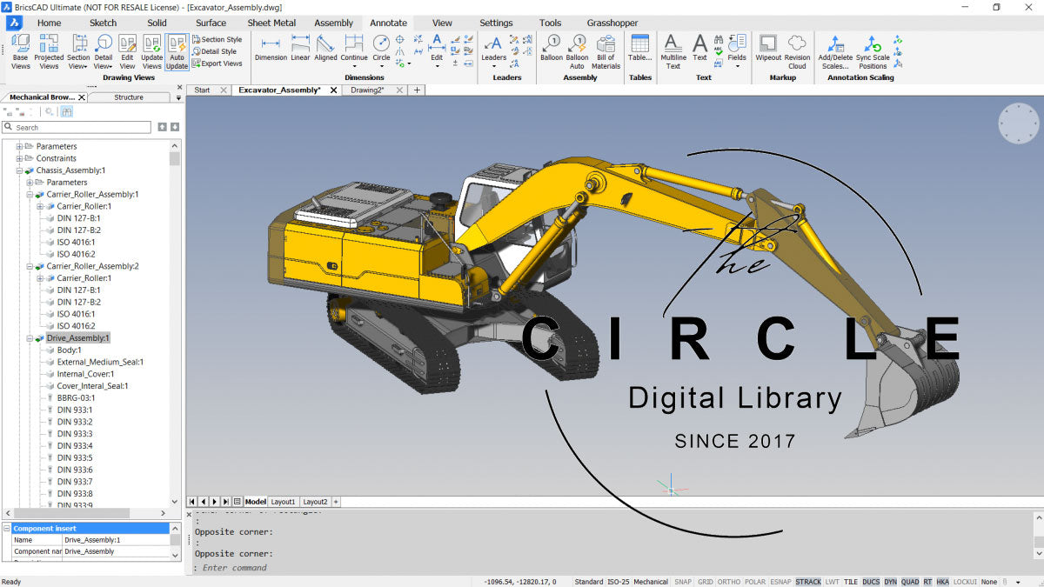Switch to the Sheet Metal ribbon tab
This screenshot has width=1044, height=587.
tap(271, 23)
